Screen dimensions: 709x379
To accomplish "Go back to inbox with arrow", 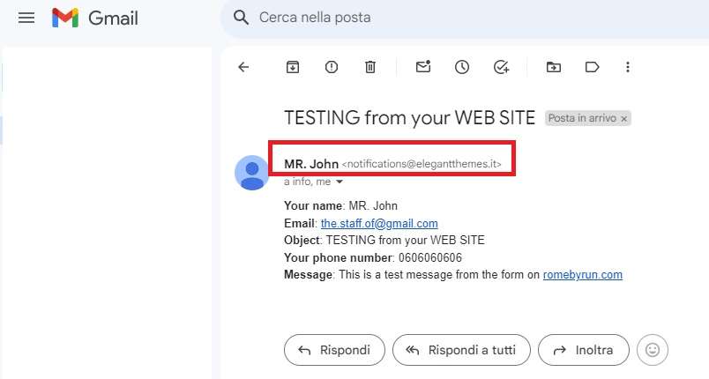I will point(243,67).
